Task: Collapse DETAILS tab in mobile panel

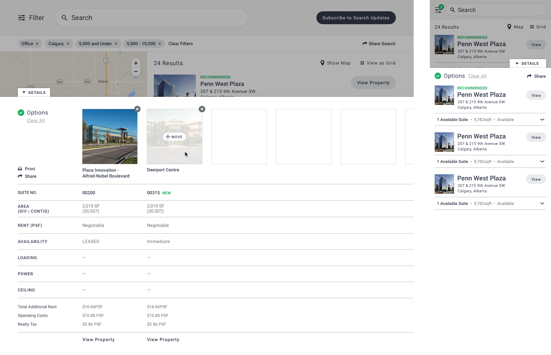Action: tap(528, 64)
